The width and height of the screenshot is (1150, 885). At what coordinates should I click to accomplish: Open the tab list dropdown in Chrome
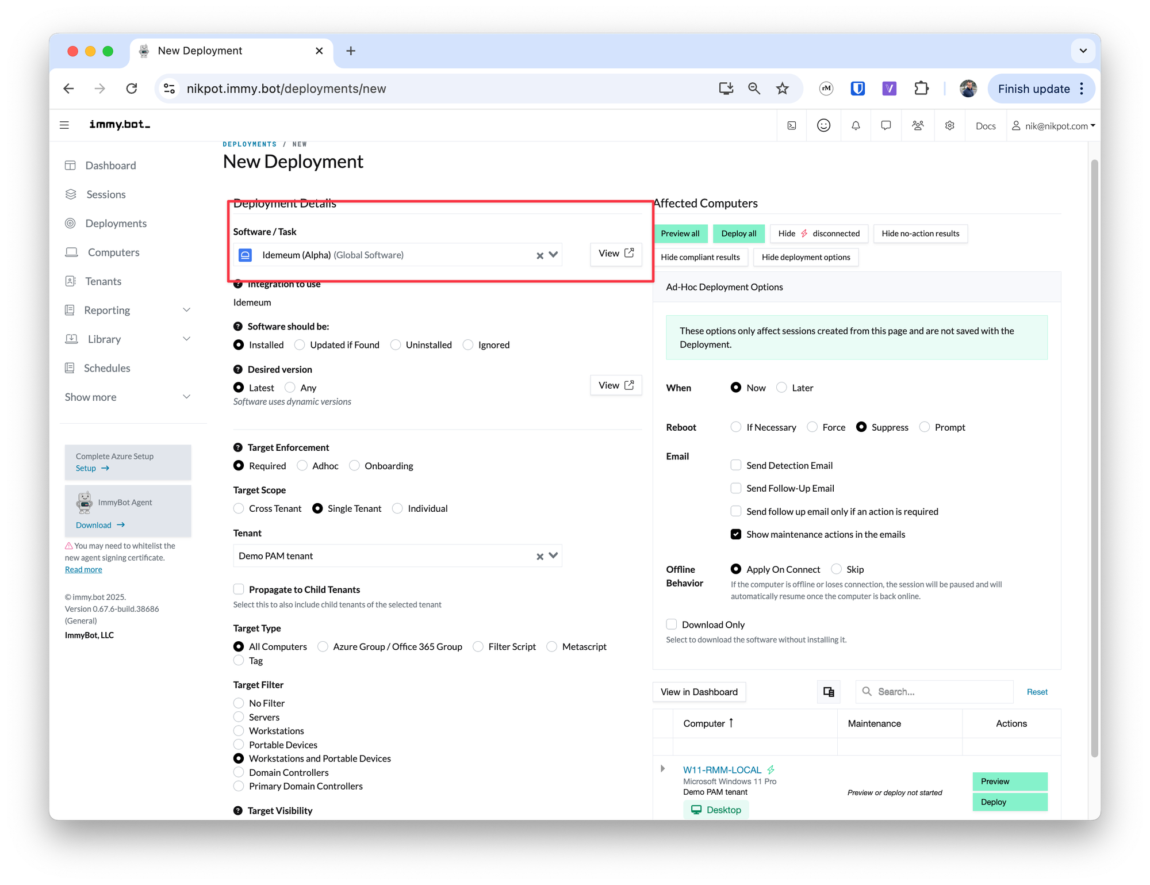[1083, 51]
